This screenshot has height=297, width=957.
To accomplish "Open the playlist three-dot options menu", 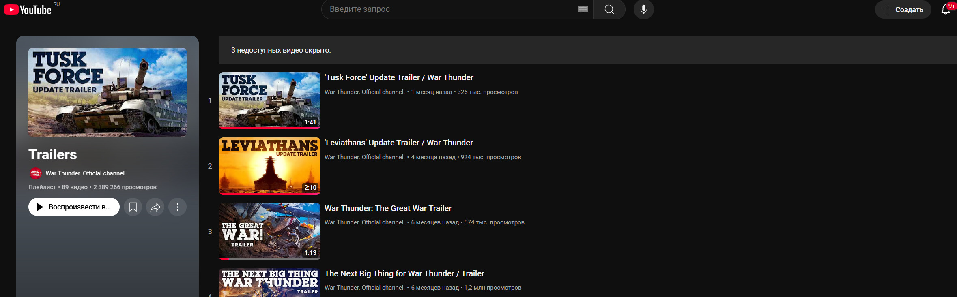I will [x=177, y=207].
